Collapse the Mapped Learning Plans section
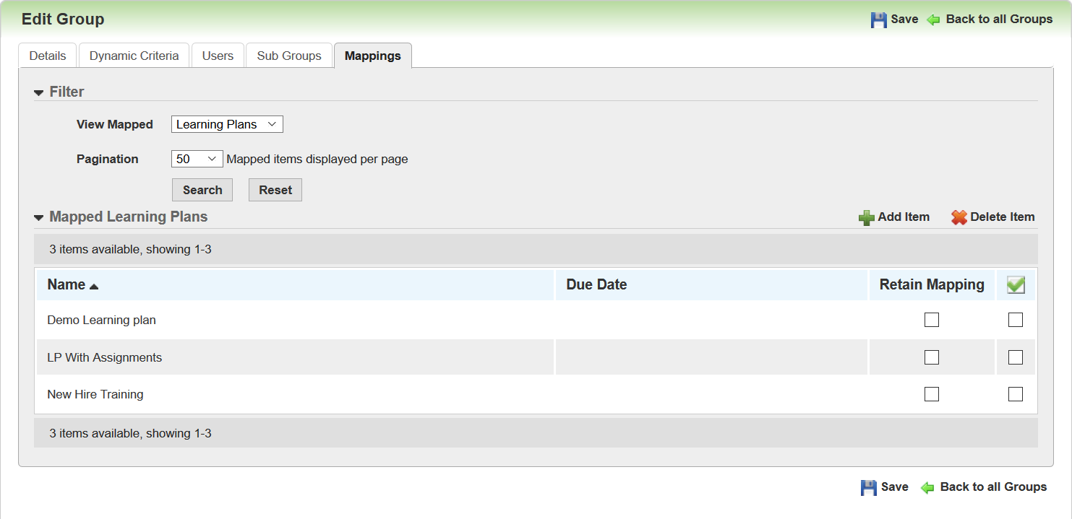 (x=39, y=217)
